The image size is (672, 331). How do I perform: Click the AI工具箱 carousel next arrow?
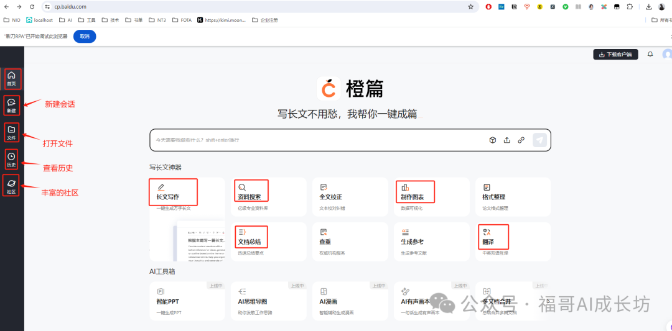click(x=548, y=301)
